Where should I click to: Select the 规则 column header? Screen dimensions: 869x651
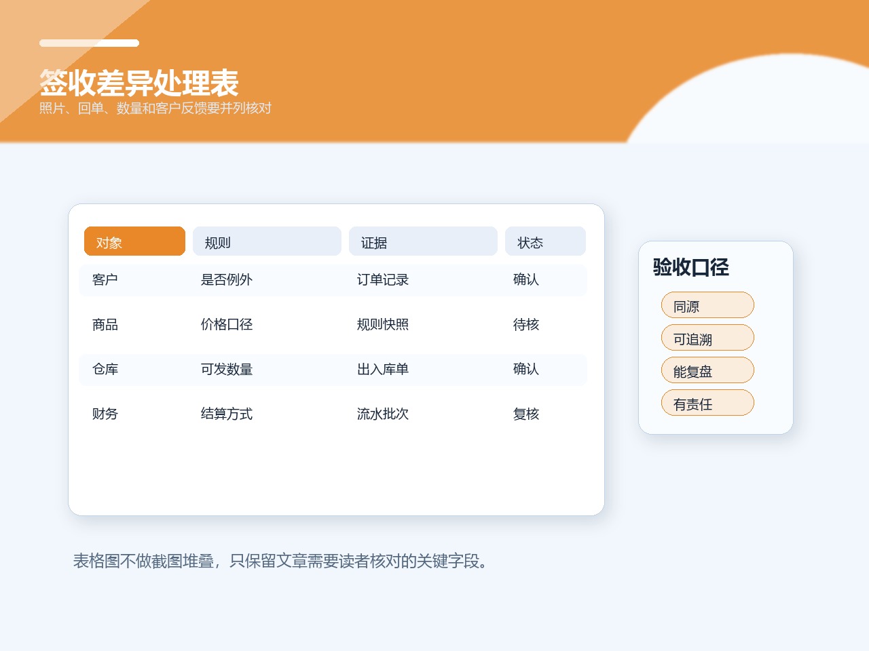267,241
